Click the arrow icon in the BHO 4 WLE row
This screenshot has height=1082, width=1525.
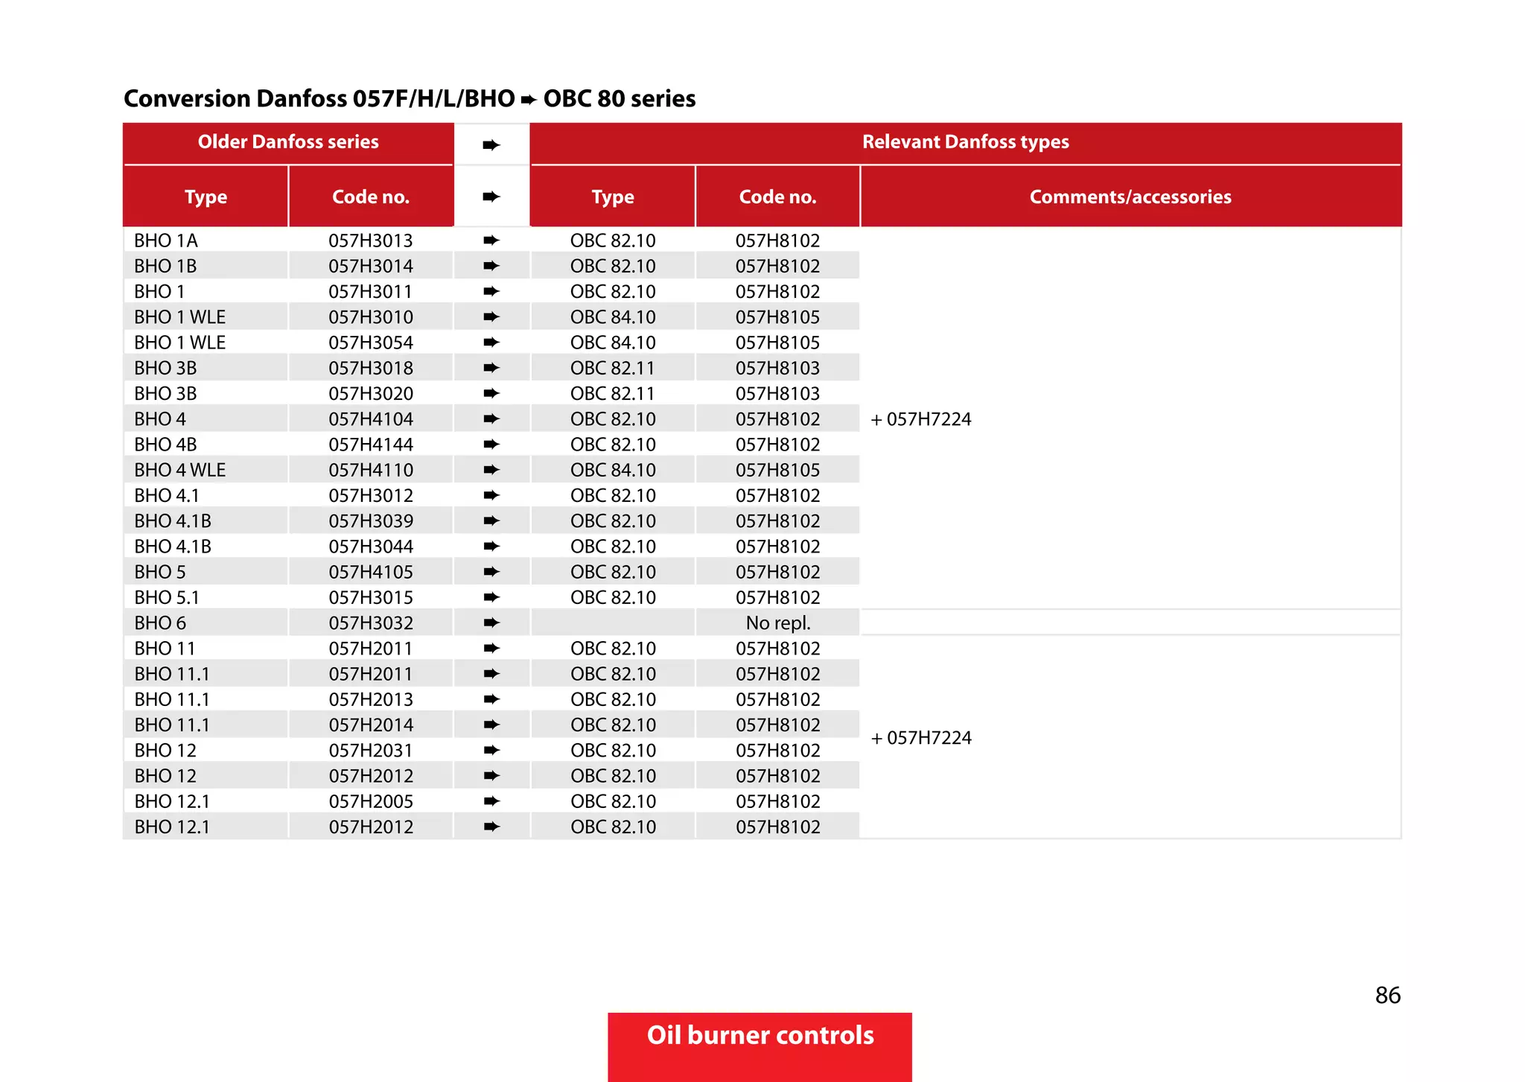[491, 470]
